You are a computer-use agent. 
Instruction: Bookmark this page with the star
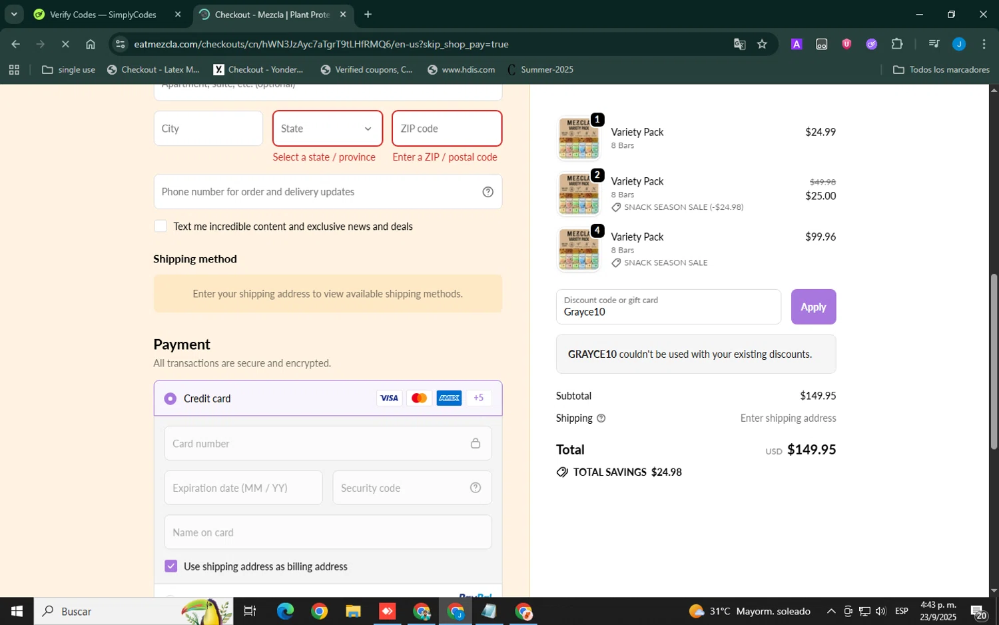coord(763,44)
